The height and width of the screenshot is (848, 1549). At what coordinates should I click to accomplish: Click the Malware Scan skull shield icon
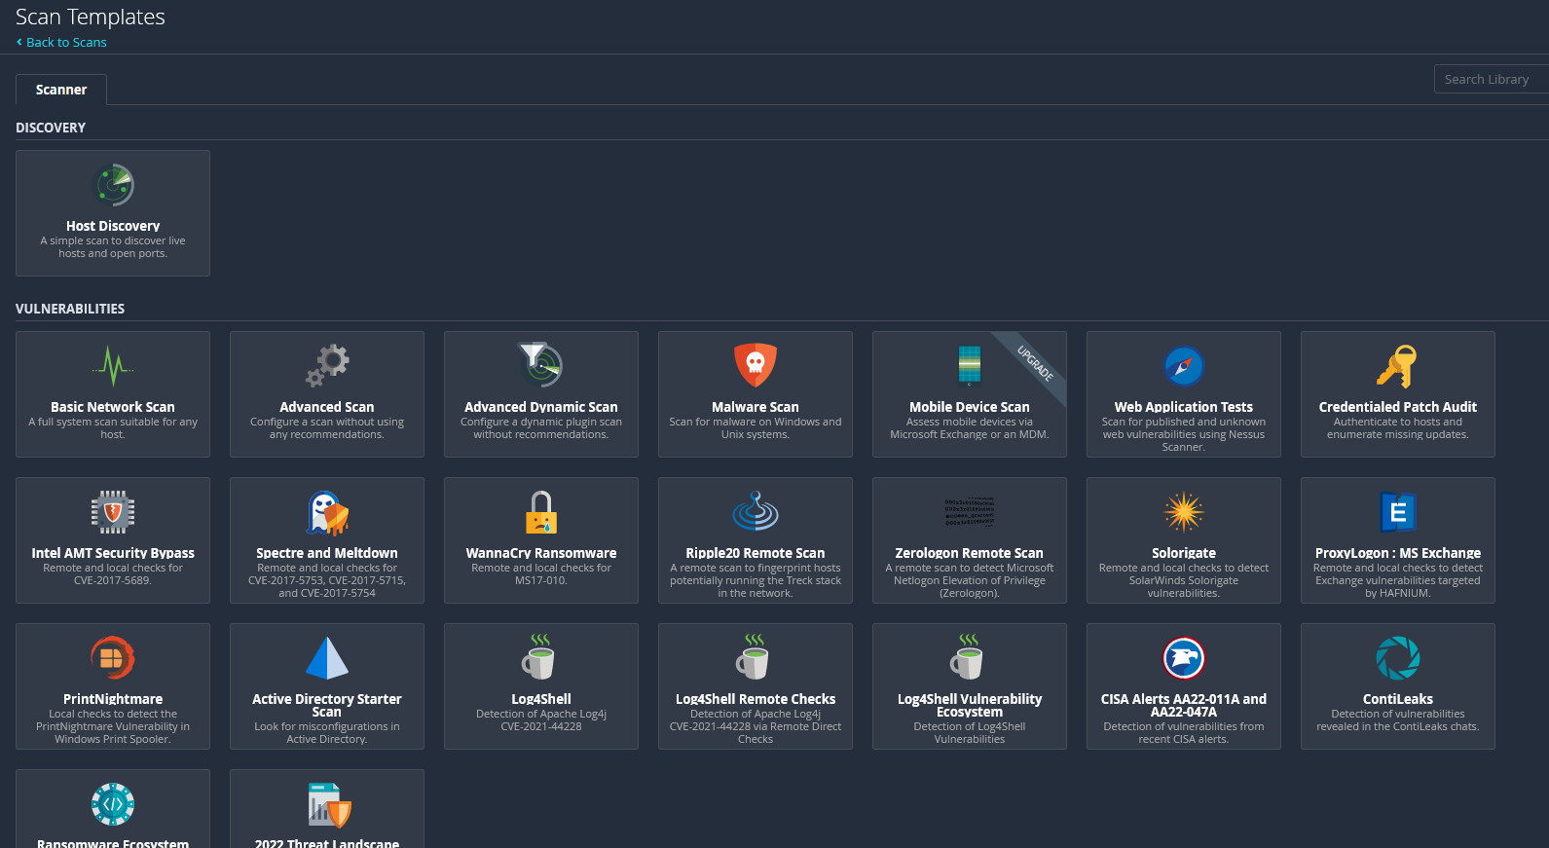[756, 366]
